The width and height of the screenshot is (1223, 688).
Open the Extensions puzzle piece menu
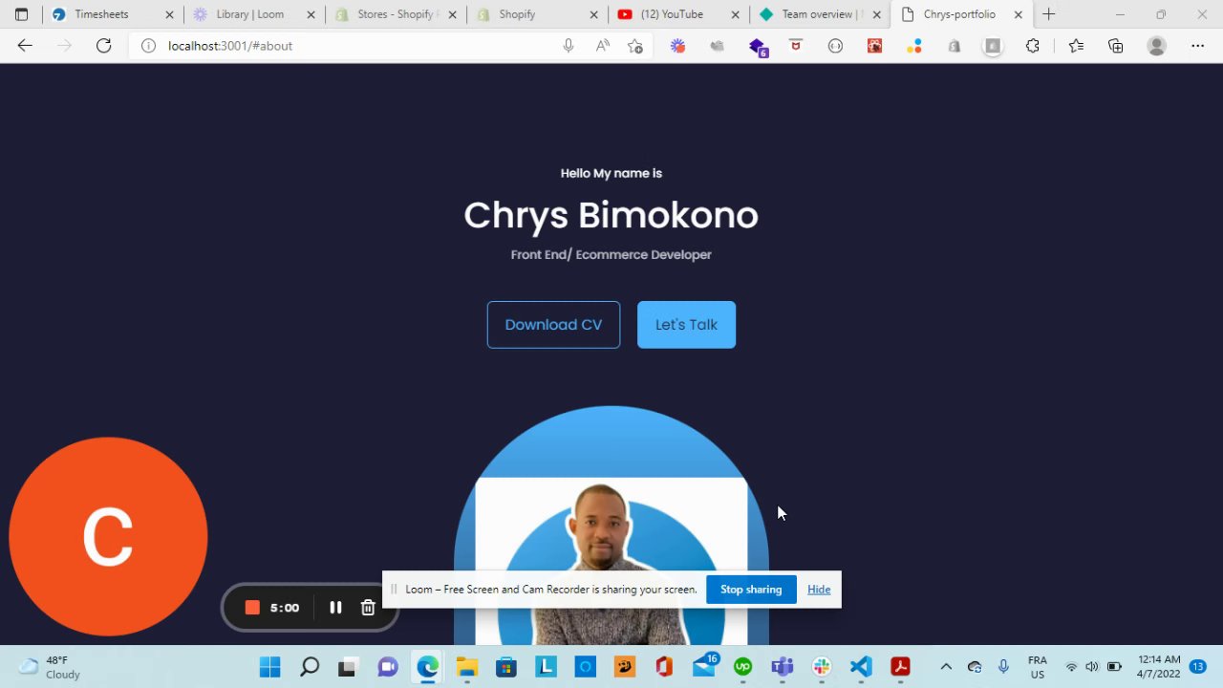[x=1032, y=46]
